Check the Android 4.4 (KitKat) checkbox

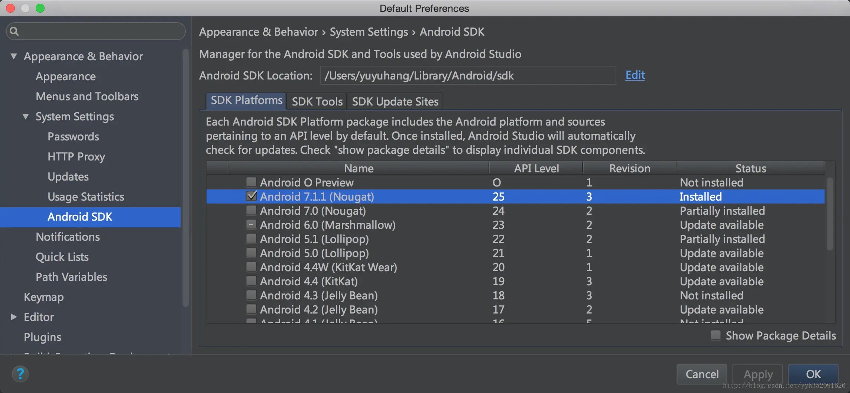click(x=251, y=281)
